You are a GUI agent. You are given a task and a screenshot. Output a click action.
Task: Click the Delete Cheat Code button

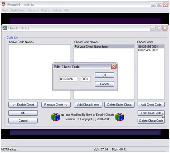pyautogui.click(x=151, y=121)
